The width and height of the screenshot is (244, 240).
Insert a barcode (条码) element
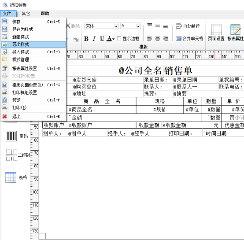[16, 136]
